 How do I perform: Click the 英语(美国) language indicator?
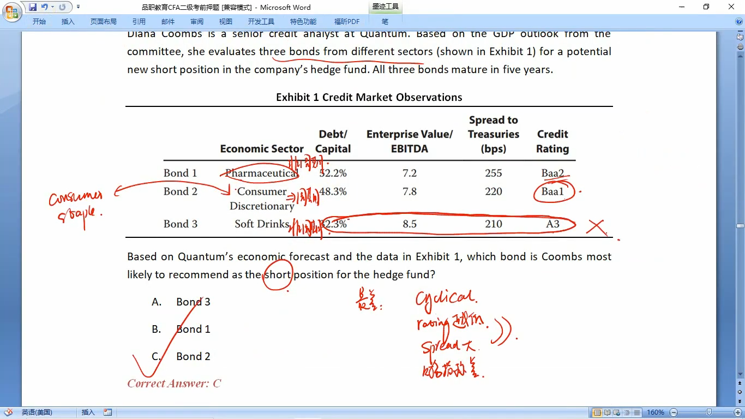point(37,412)
